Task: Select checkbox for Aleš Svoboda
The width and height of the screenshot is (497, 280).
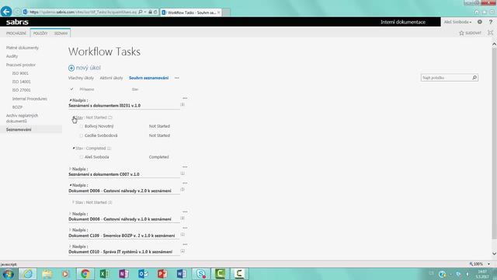Action: (82, 157)
